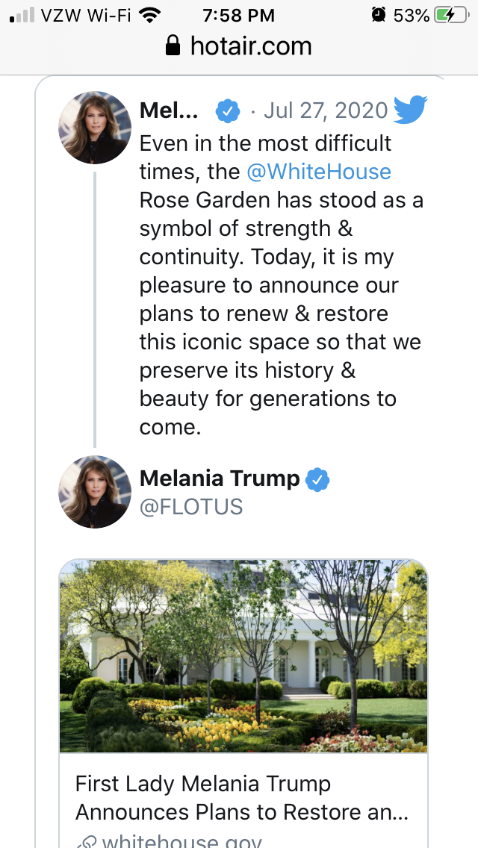Tap the top Melania profile picture
This screenshot has height=848, width=478.
95,127
